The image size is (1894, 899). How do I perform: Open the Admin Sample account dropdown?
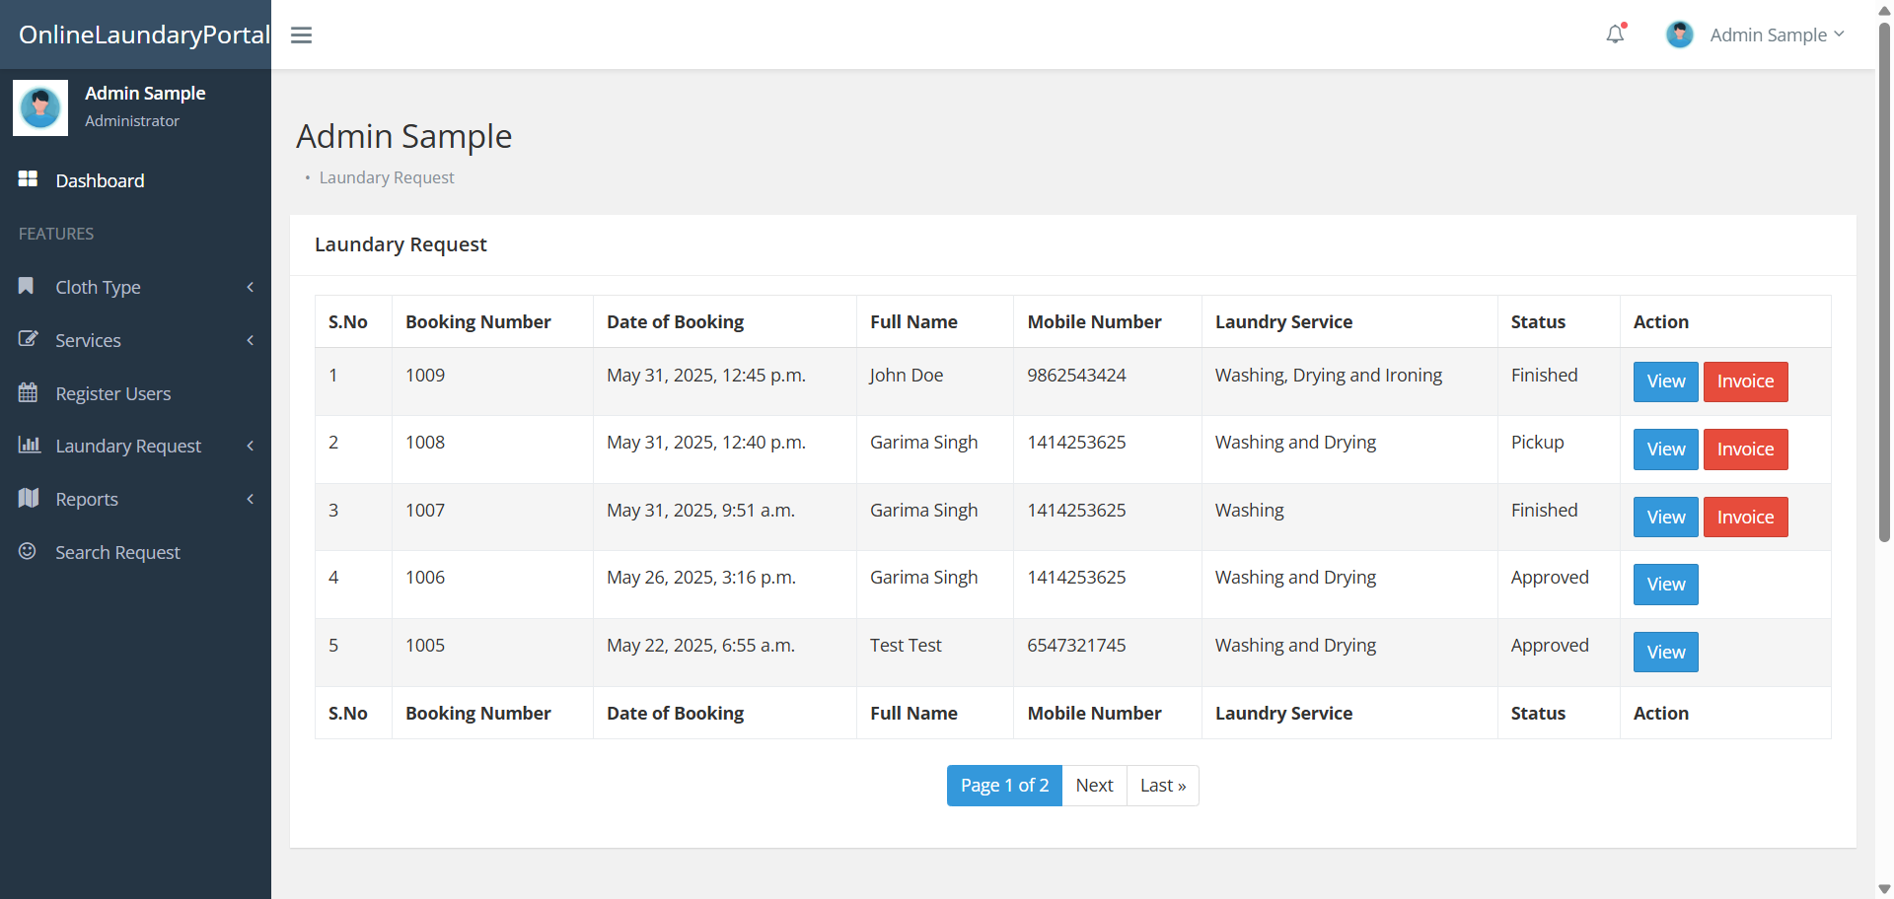pos(1777,35)
